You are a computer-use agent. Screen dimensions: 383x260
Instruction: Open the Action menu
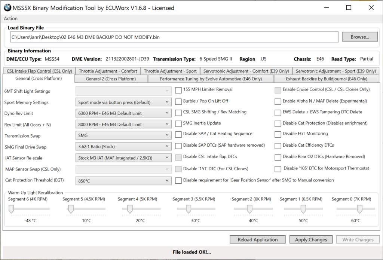pos(10,19)
